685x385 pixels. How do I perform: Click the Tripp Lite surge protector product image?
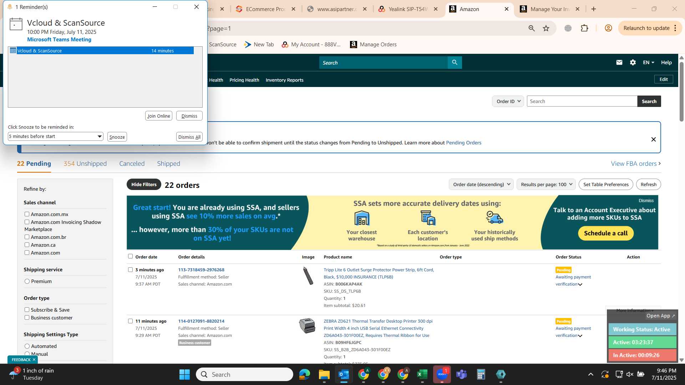coord(308,276)
